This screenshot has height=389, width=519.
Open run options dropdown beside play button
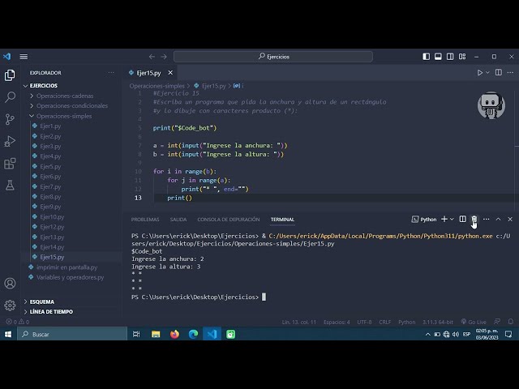487,72
